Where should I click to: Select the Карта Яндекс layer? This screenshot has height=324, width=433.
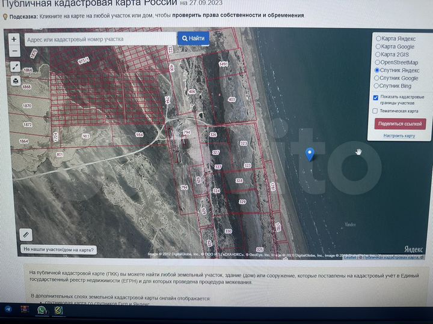[x=396, y=39]
